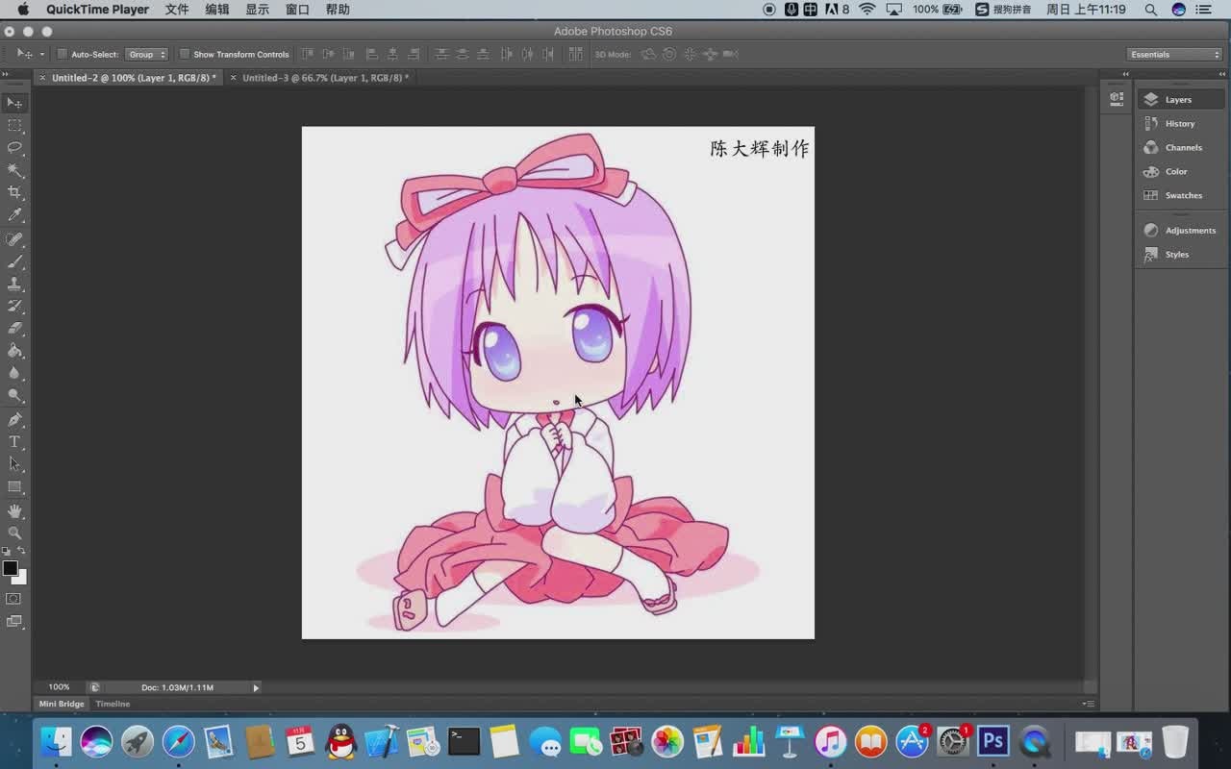Open Spotlight search in menu bar
The height and width of the screenshot is (769, 1231).
tap(1150, 10)
